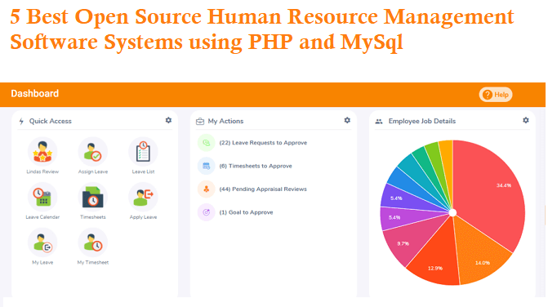Click the Help button

(x=496, y=95)
